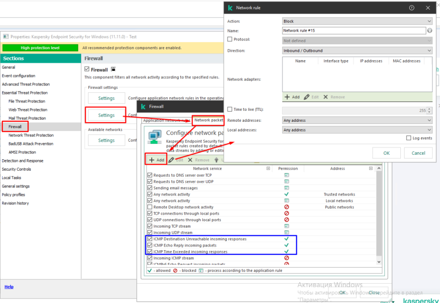Open the Direction dropdown

click(357, 51)
